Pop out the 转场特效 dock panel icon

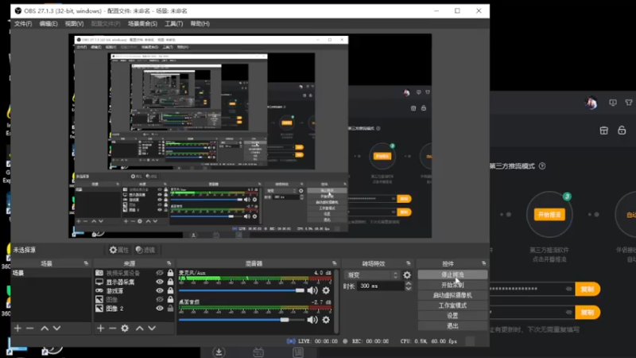408,263
